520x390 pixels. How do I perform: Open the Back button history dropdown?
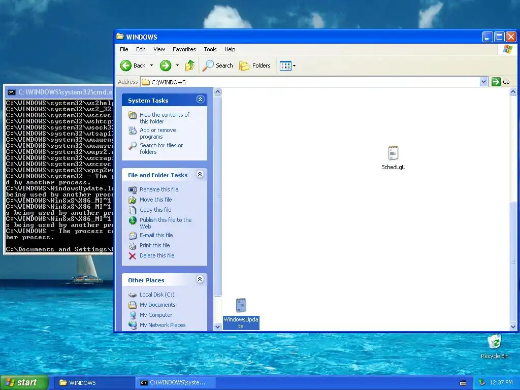(151, 66)
